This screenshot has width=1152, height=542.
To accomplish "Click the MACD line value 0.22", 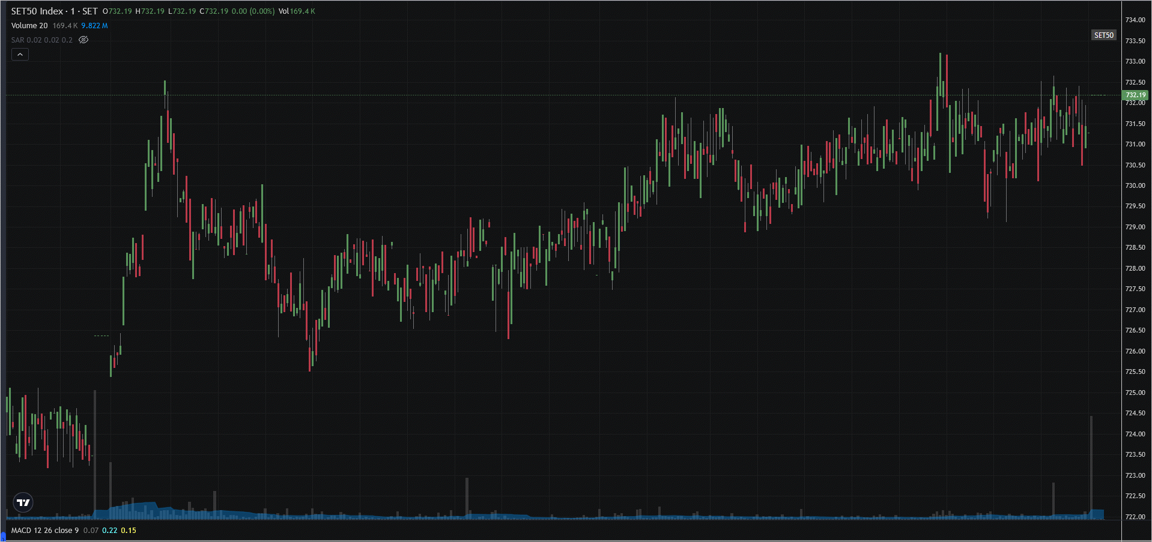I will pyautogui.click(x=109, y=531).
